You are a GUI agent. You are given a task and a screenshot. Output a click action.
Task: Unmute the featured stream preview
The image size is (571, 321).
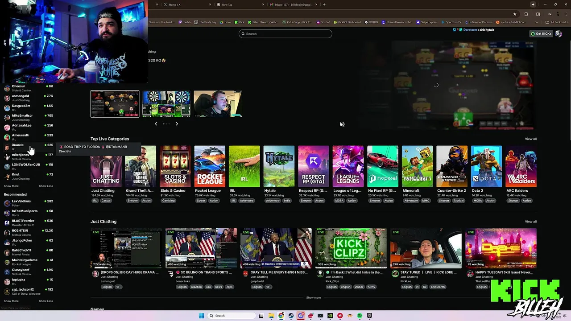(342, 124)
